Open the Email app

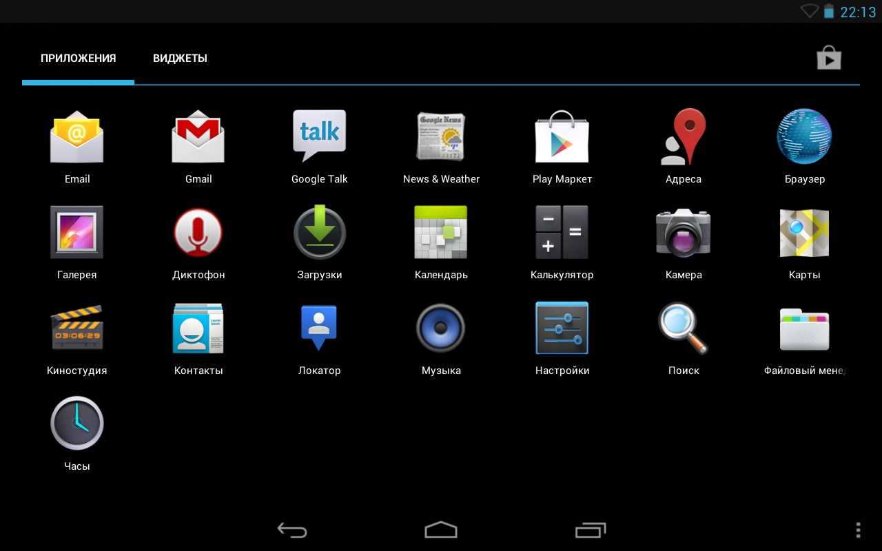tap(77, 136)
